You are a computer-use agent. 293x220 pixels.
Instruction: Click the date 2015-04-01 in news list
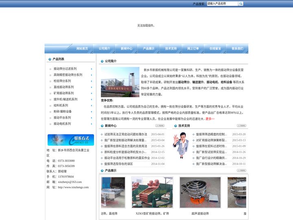tap(158, 134)
